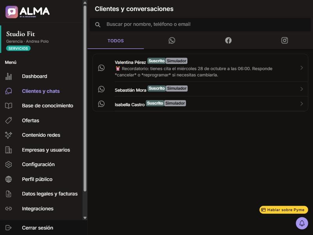Go to Base de conocimiento
The image size is (313, 235).
coord(41,106)
